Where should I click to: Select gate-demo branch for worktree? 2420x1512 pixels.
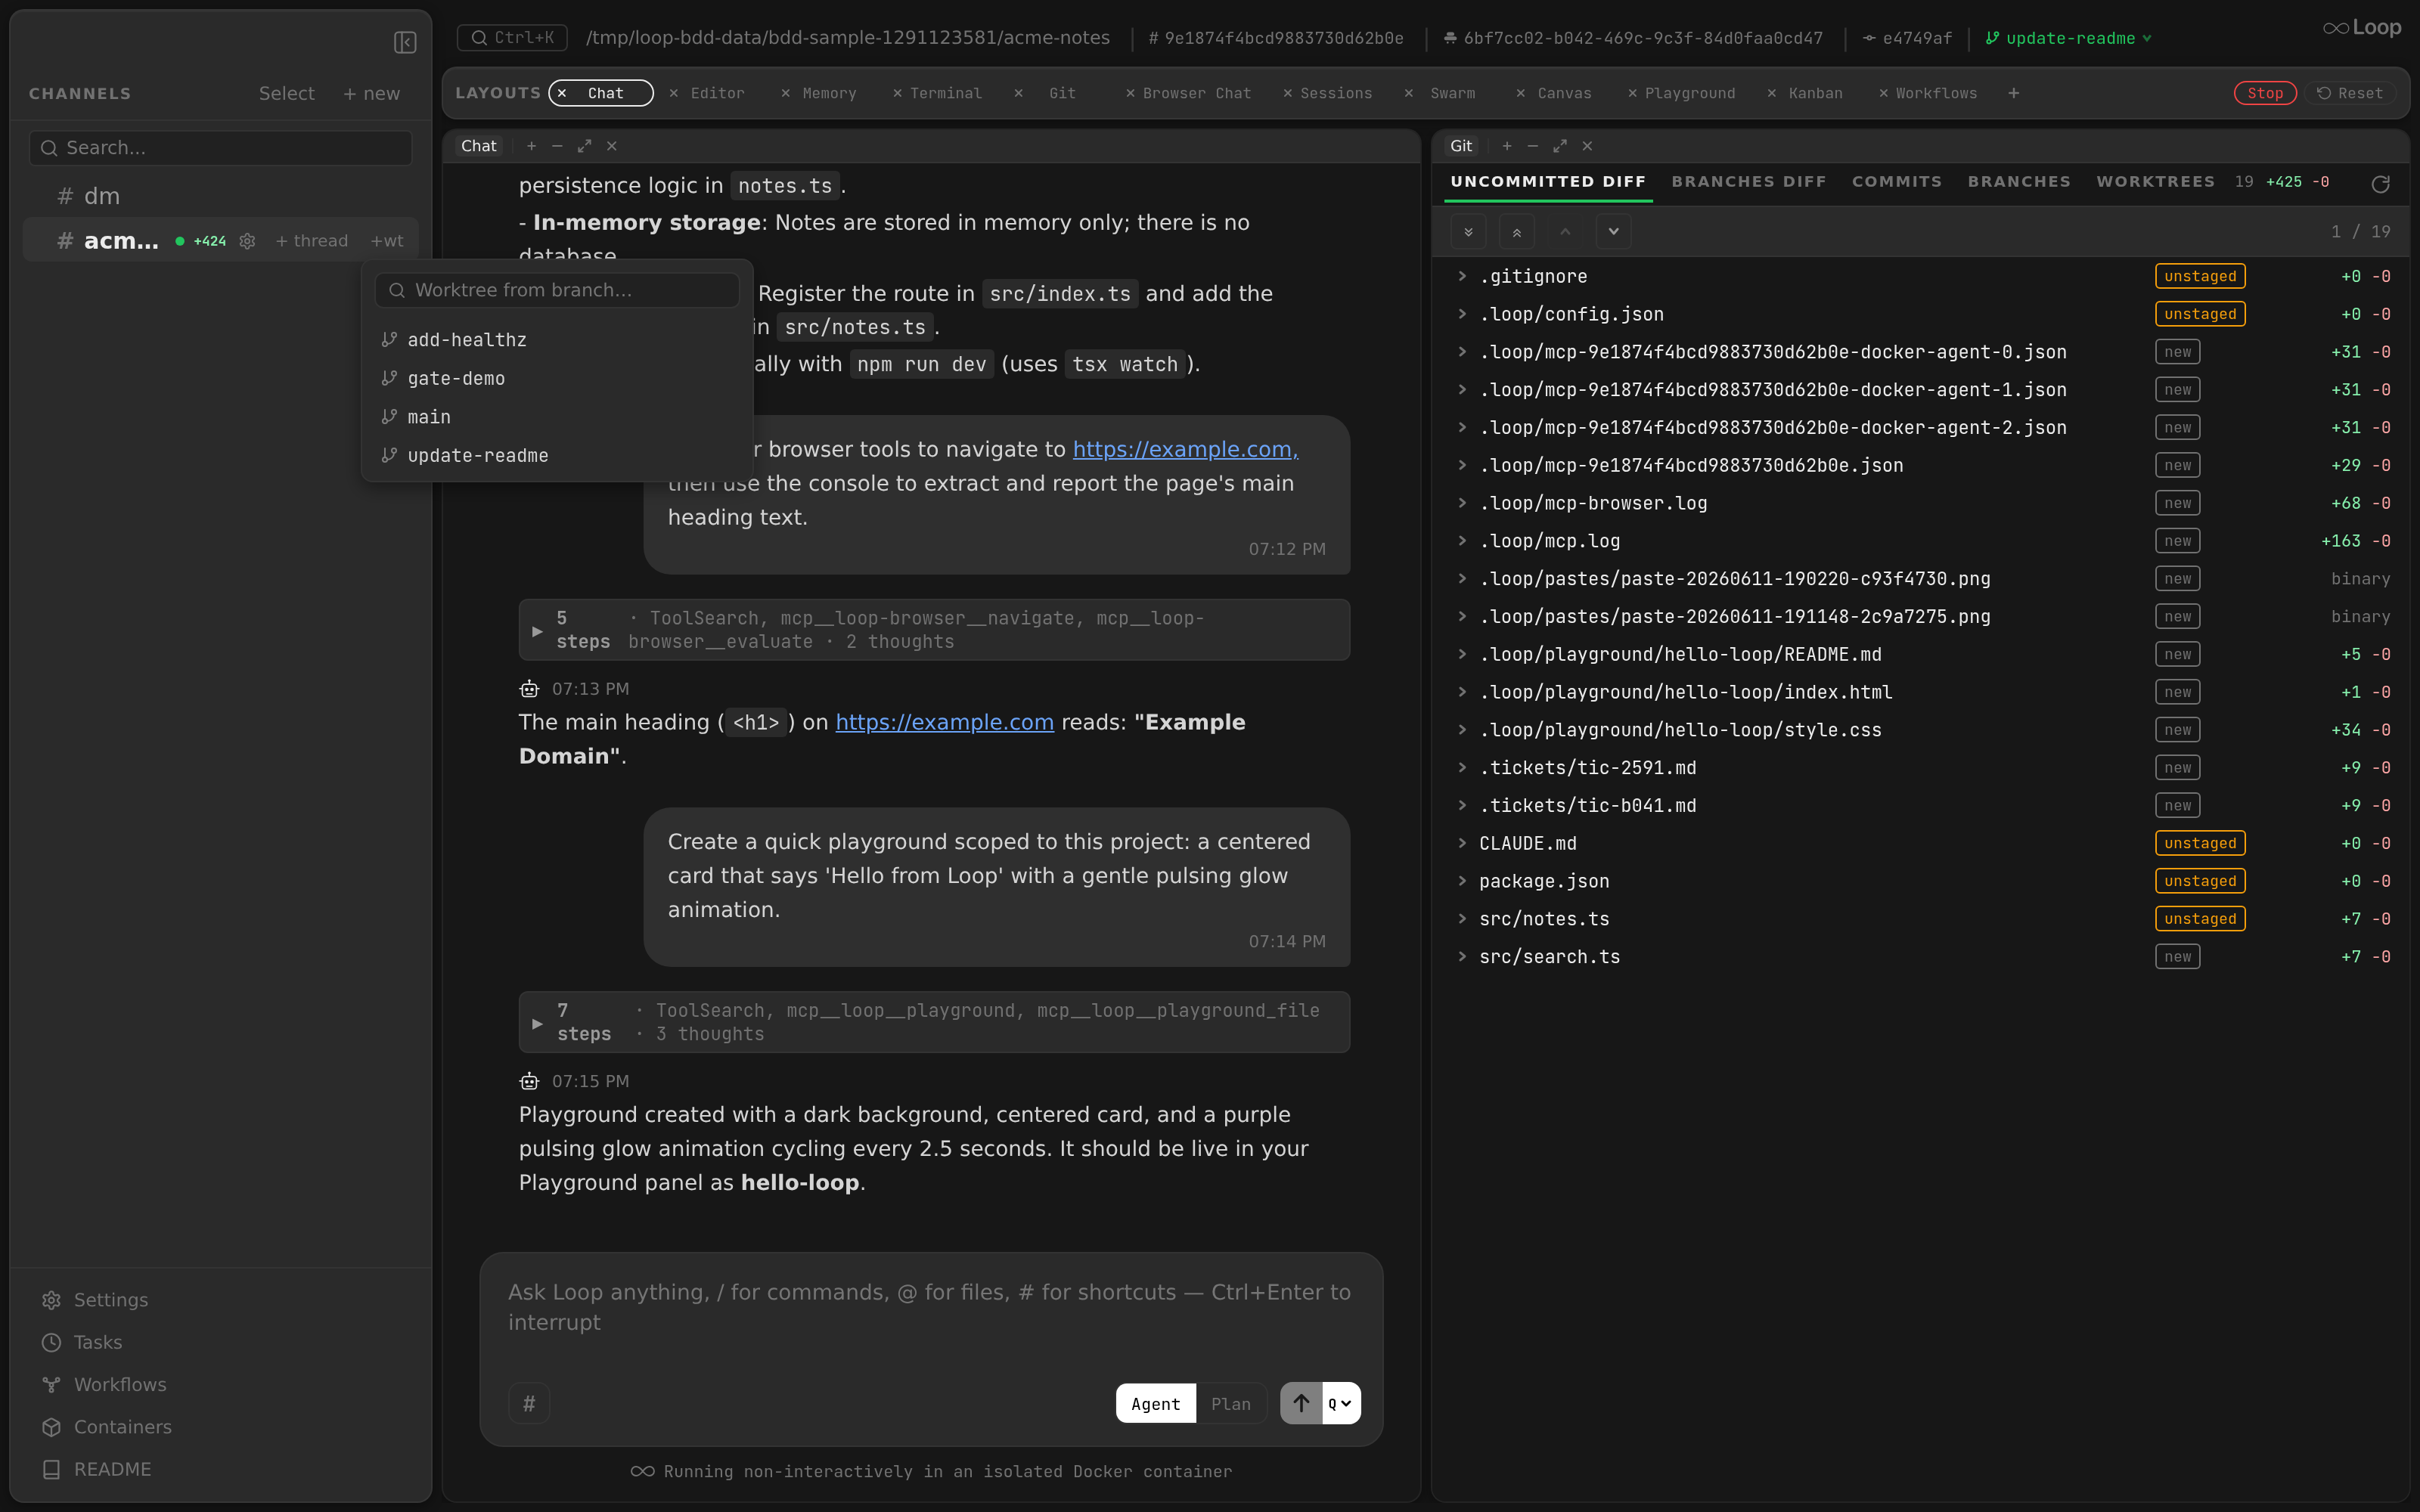coord(557,379)
